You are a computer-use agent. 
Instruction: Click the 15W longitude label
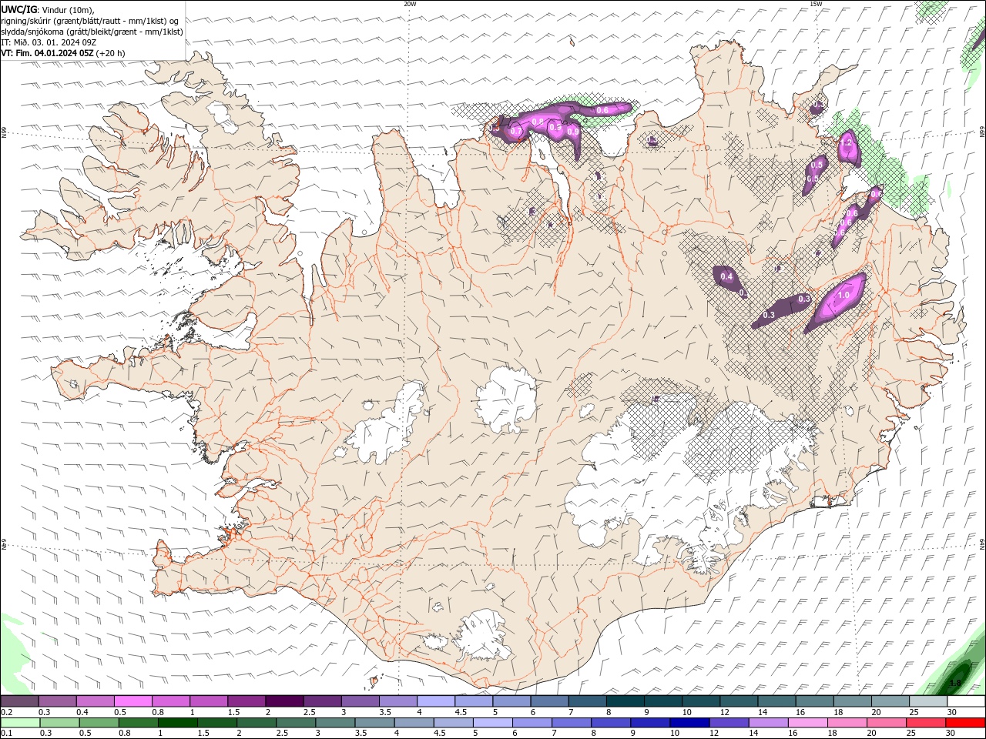[816, 4]
